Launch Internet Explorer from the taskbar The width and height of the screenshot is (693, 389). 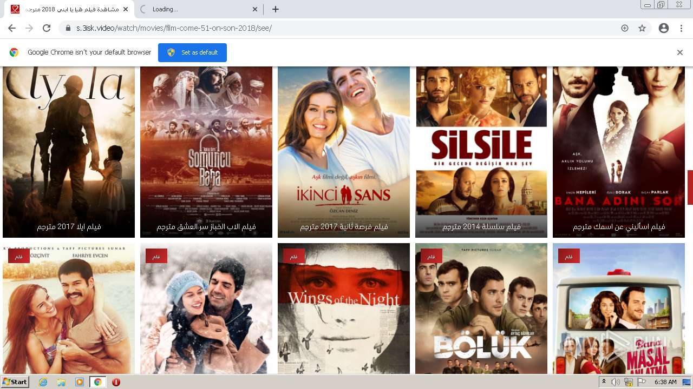[43, 382]
